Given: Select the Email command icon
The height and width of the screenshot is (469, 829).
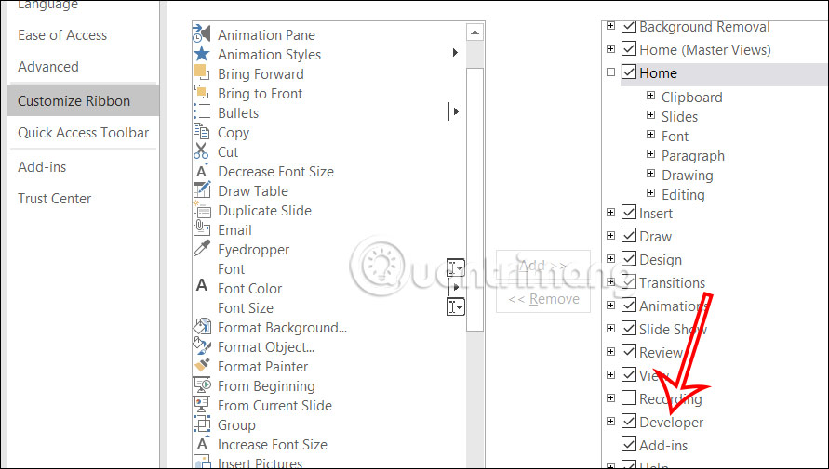Looking at the screenshot, I should coord(201,229).
